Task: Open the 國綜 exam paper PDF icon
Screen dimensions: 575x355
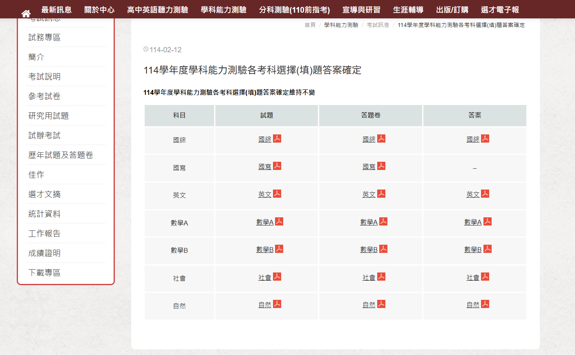Action: [x=276, y=138]
